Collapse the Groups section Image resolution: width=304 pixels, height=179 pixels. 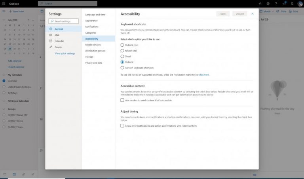point(4,109)
